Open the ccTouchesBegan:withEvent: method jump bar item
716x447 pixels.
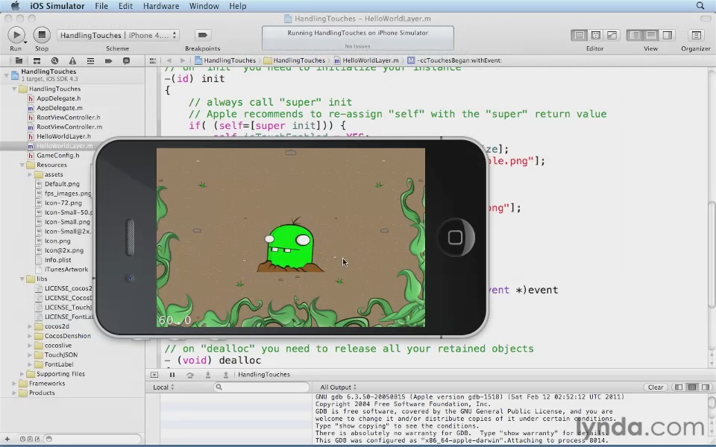tap(455, 60)
